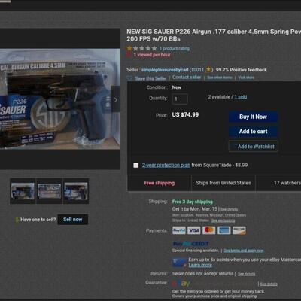Viewport: 301px width, 301px height.
Task: Open the 1 product rating link
Action: coord(175,49)
